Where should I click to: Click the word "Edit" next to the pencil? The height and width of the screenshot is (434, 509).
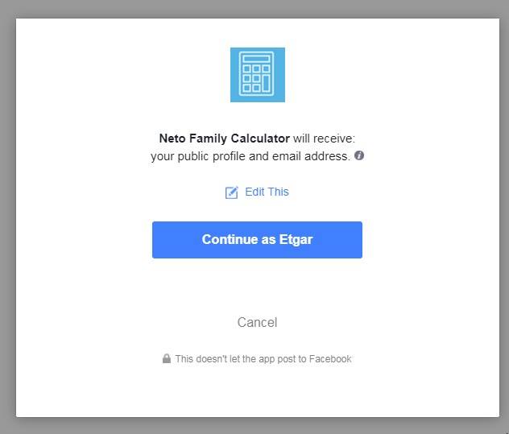pyautogui.click(x=254, y=192)
